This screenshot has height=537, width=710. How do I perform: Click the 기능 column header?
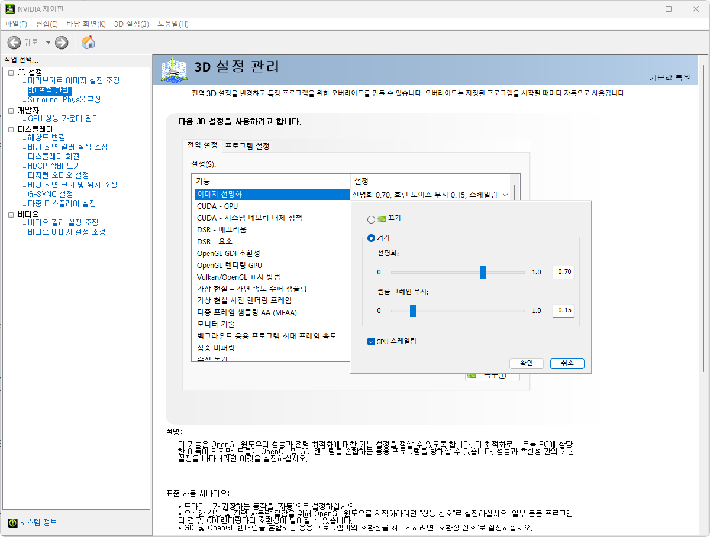click(272, 182)
